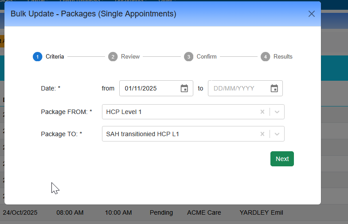Screen dimensions: 348x224
Task: Click the step 3 Confirm circle
Action: [189, 57]
